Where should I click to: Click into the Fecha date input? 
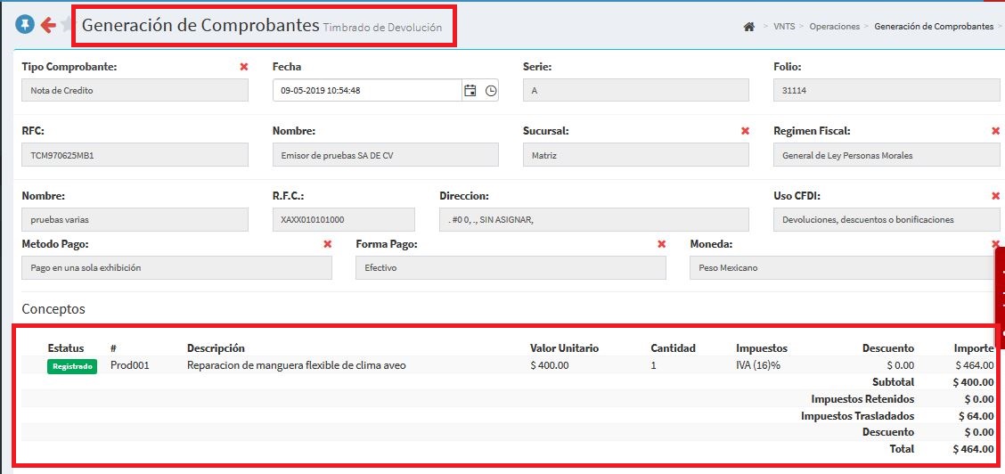pos(365,90)
